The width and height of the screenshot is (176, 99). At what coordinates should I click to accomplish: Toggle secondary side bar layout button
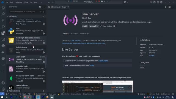161,2
